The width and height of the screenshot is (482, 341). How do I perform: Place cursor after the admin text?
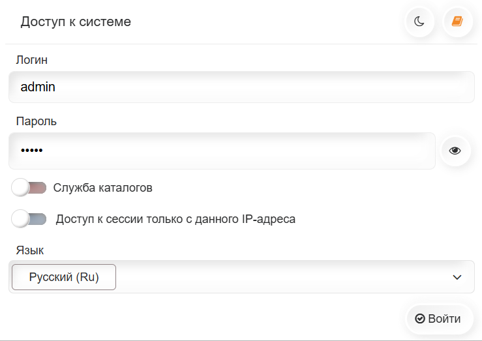tap(56, 87)
